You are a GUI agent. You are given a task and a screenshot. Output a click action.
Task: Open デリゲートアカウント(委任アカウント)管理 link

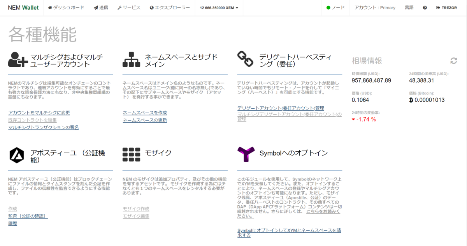pyautogui.click(x=281, y=108)
